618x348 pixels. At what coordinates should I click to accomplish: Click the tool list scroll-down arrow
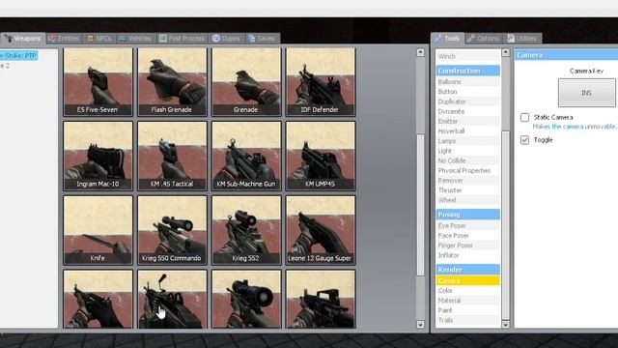click(x=506, y=325)
